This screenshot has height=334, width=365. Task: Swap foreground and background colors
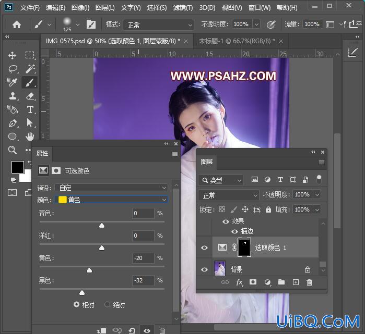tap(29, 163)
